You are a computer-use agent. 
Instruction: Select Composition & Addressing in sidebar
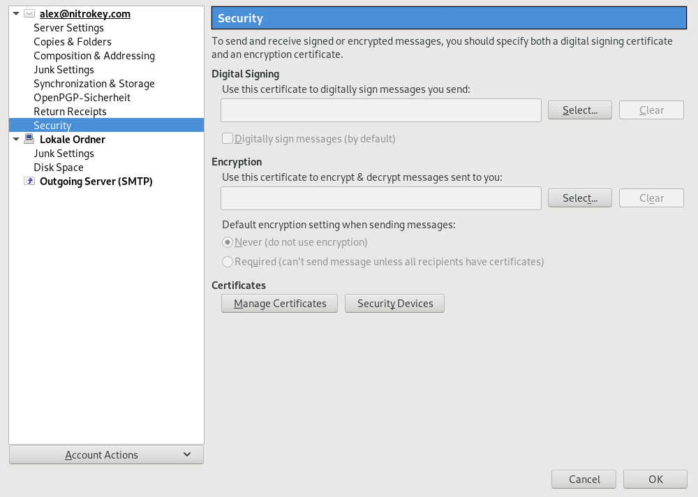coord(94,56)
